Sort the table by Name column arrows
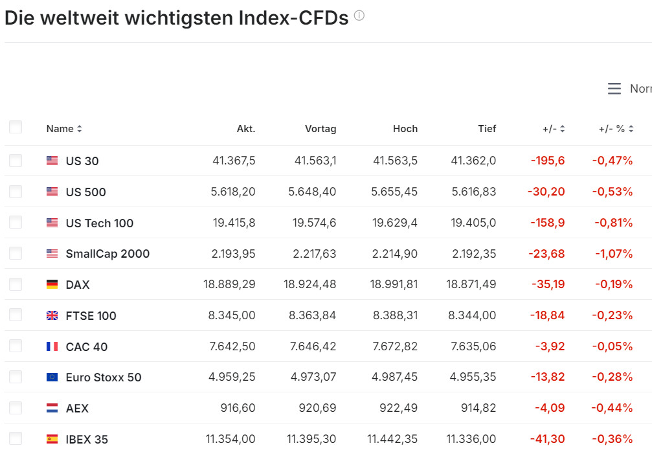 pyautogui.click(x=80, y=129)
